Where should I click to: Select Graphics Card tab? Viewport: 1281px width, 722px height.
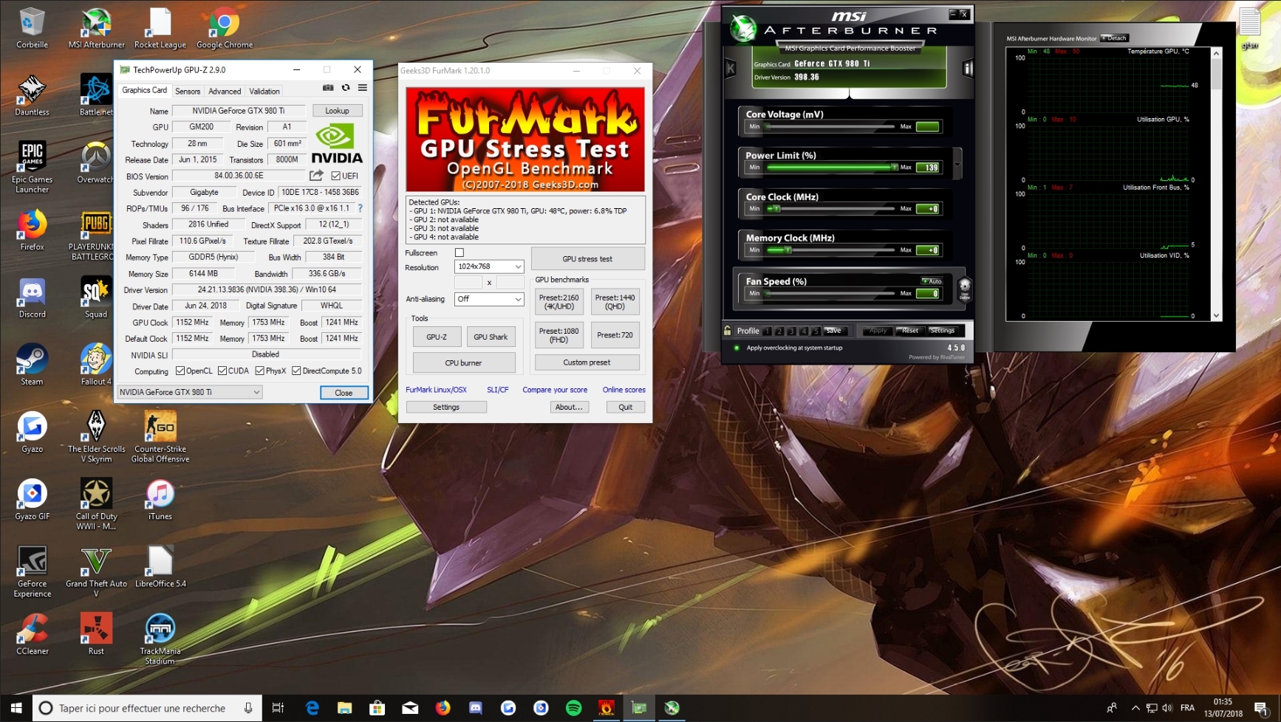tap(145, 90)
